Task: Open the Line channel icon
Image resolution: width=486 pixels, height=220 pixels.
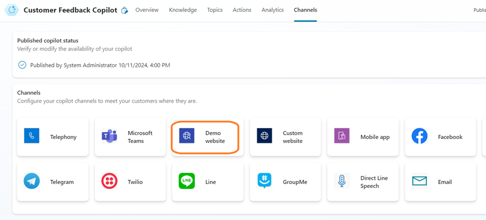Action: [x=187, y=181]
